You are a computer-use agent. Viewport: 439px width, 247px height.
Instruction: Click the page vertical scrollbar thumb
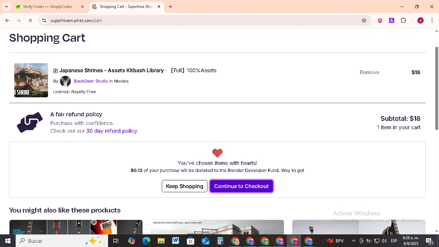(437, 88)
